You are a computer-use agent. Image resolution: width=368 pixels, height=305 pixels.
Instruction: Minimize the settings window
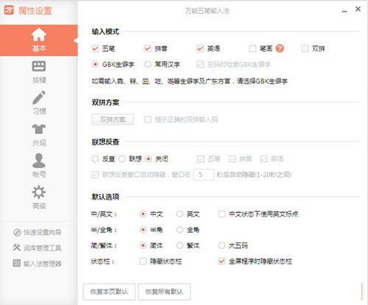pyautogui.click(x=344, y=11)
